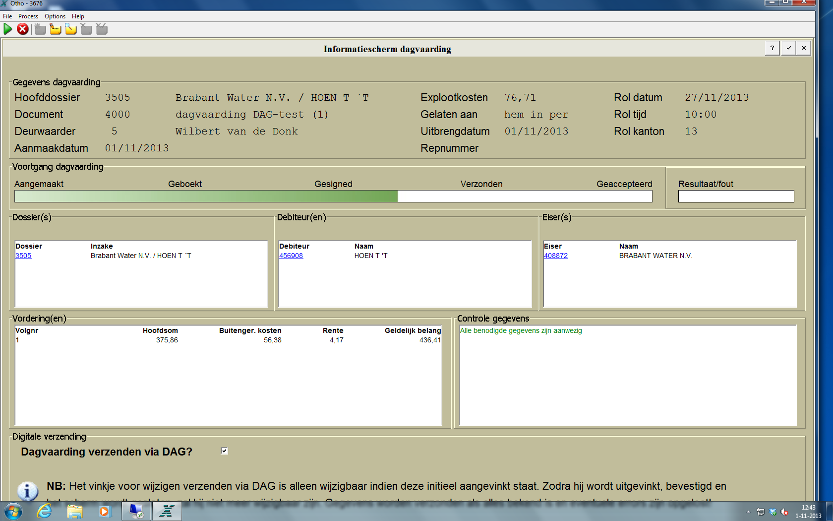Click the greyed-out New note icon
The height and width of the screenshot is (521, 833).
pos(40,29)
